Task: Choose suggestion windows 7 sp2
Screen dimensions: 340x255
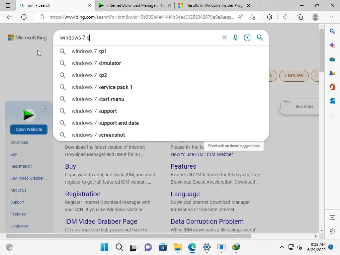Action: [161, 75]
